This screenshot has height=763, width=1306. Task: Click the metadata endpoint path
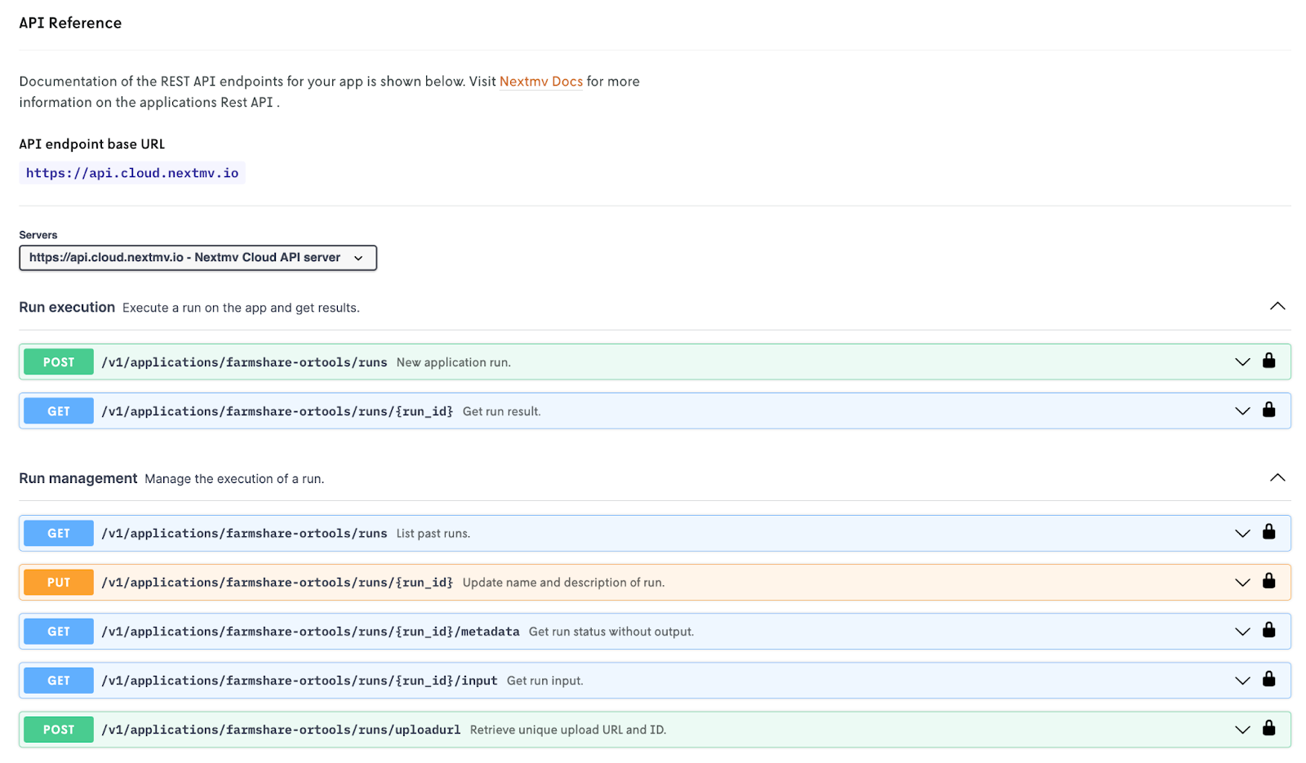(x=310, y=632)
